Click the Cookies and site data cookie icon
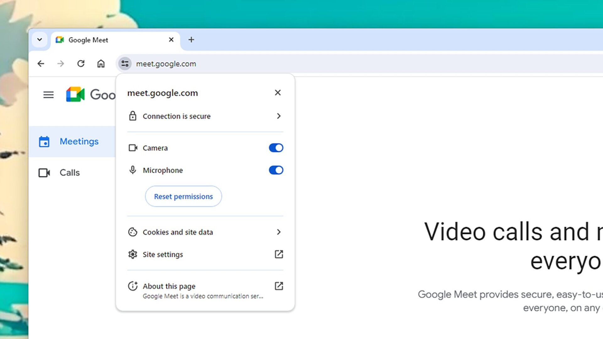603x339 pixels. [x=133, y=232]
